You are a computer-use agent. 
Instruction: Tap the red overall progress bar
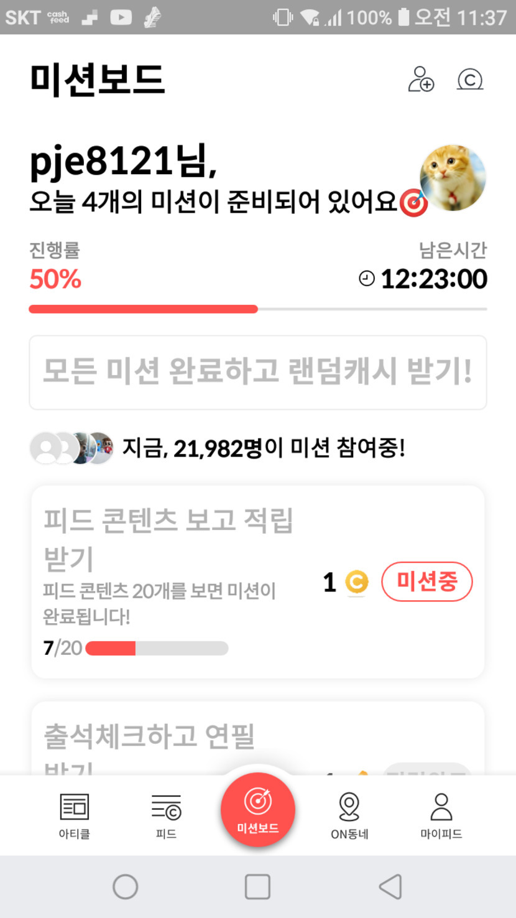tap(143, 309)
